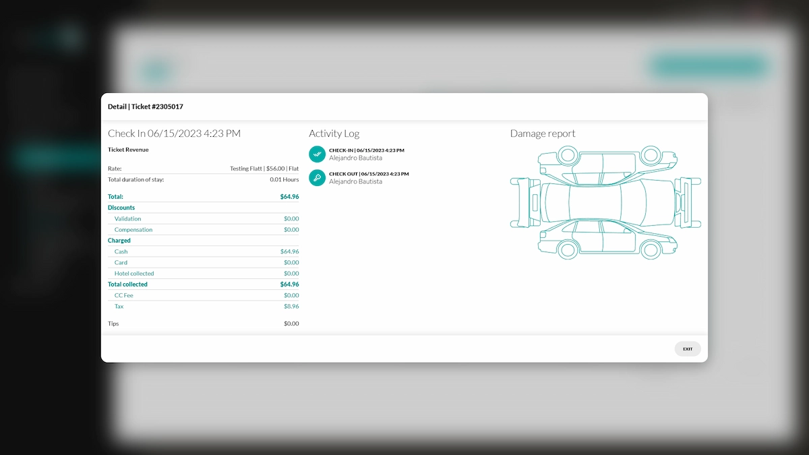Click the CHECK OUT key icon

click(x=317, y=177)
